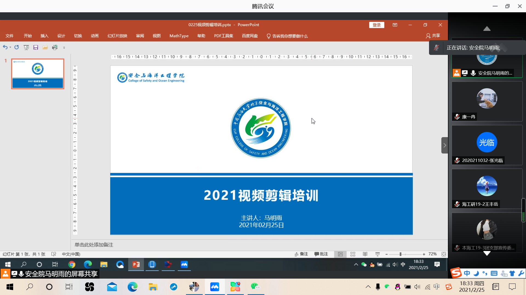
Task: Start slideshow from the status bar icon
Action: (377, 254)
